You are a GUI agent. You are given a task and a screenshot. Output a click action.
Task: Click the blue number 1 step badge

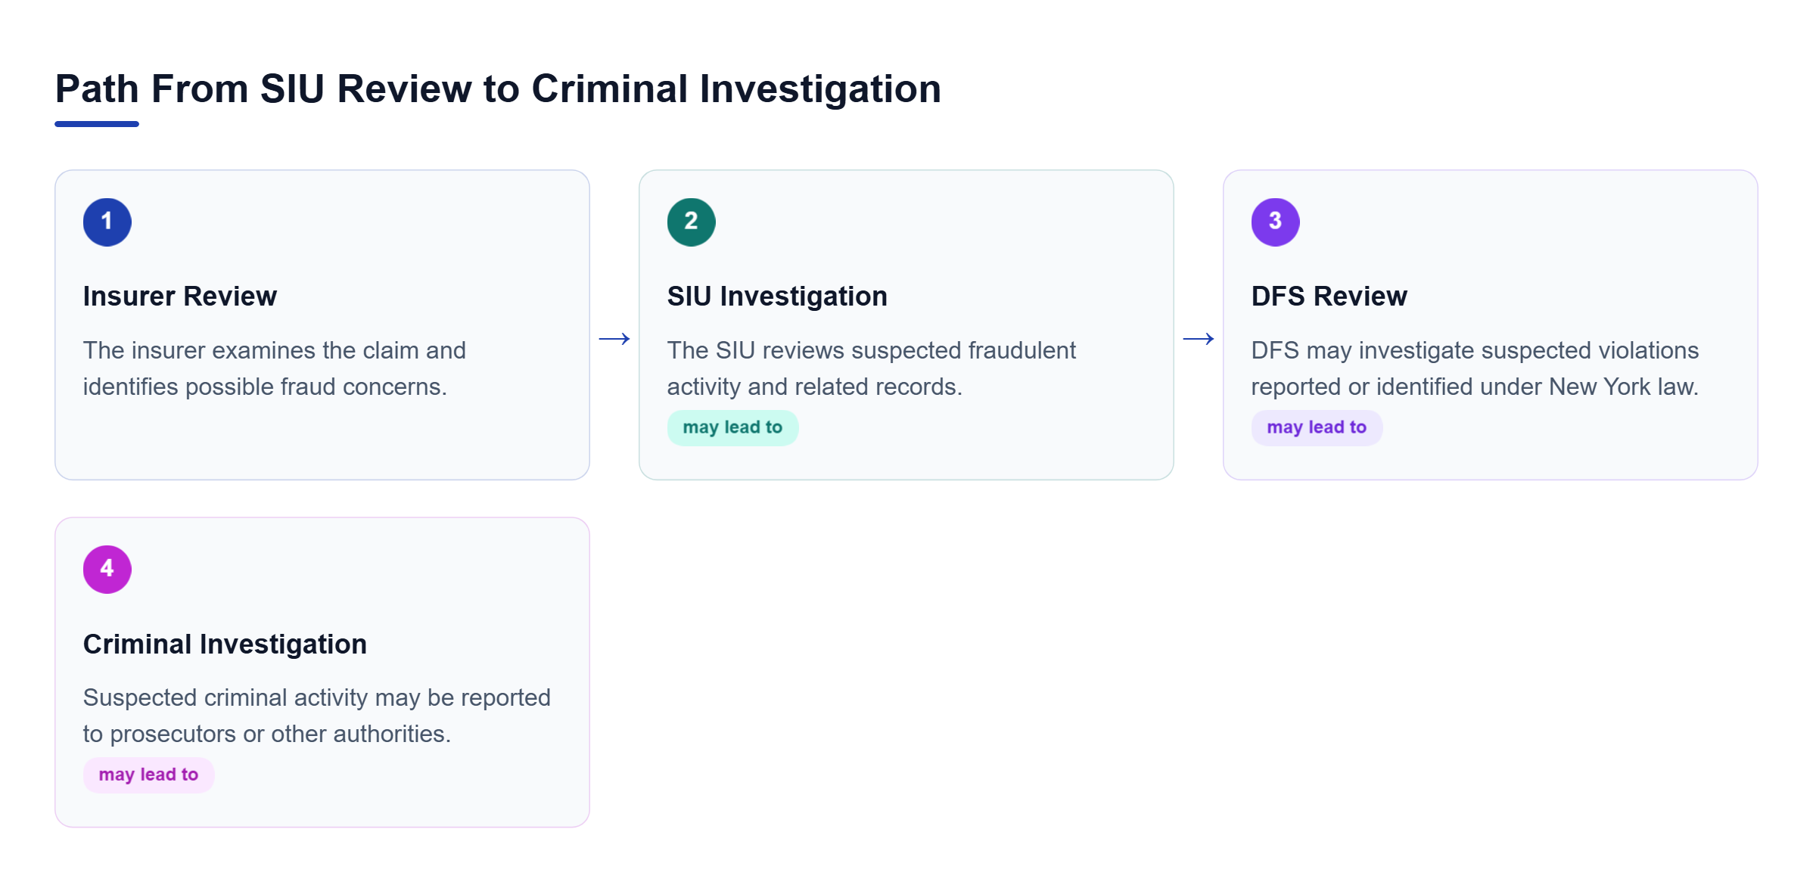[x=107, y=222]
